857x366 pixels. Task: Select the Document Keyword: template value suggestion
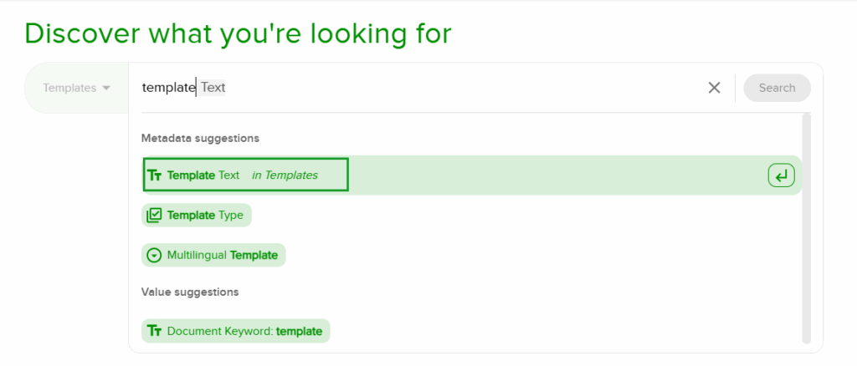(x=244, y=331)
